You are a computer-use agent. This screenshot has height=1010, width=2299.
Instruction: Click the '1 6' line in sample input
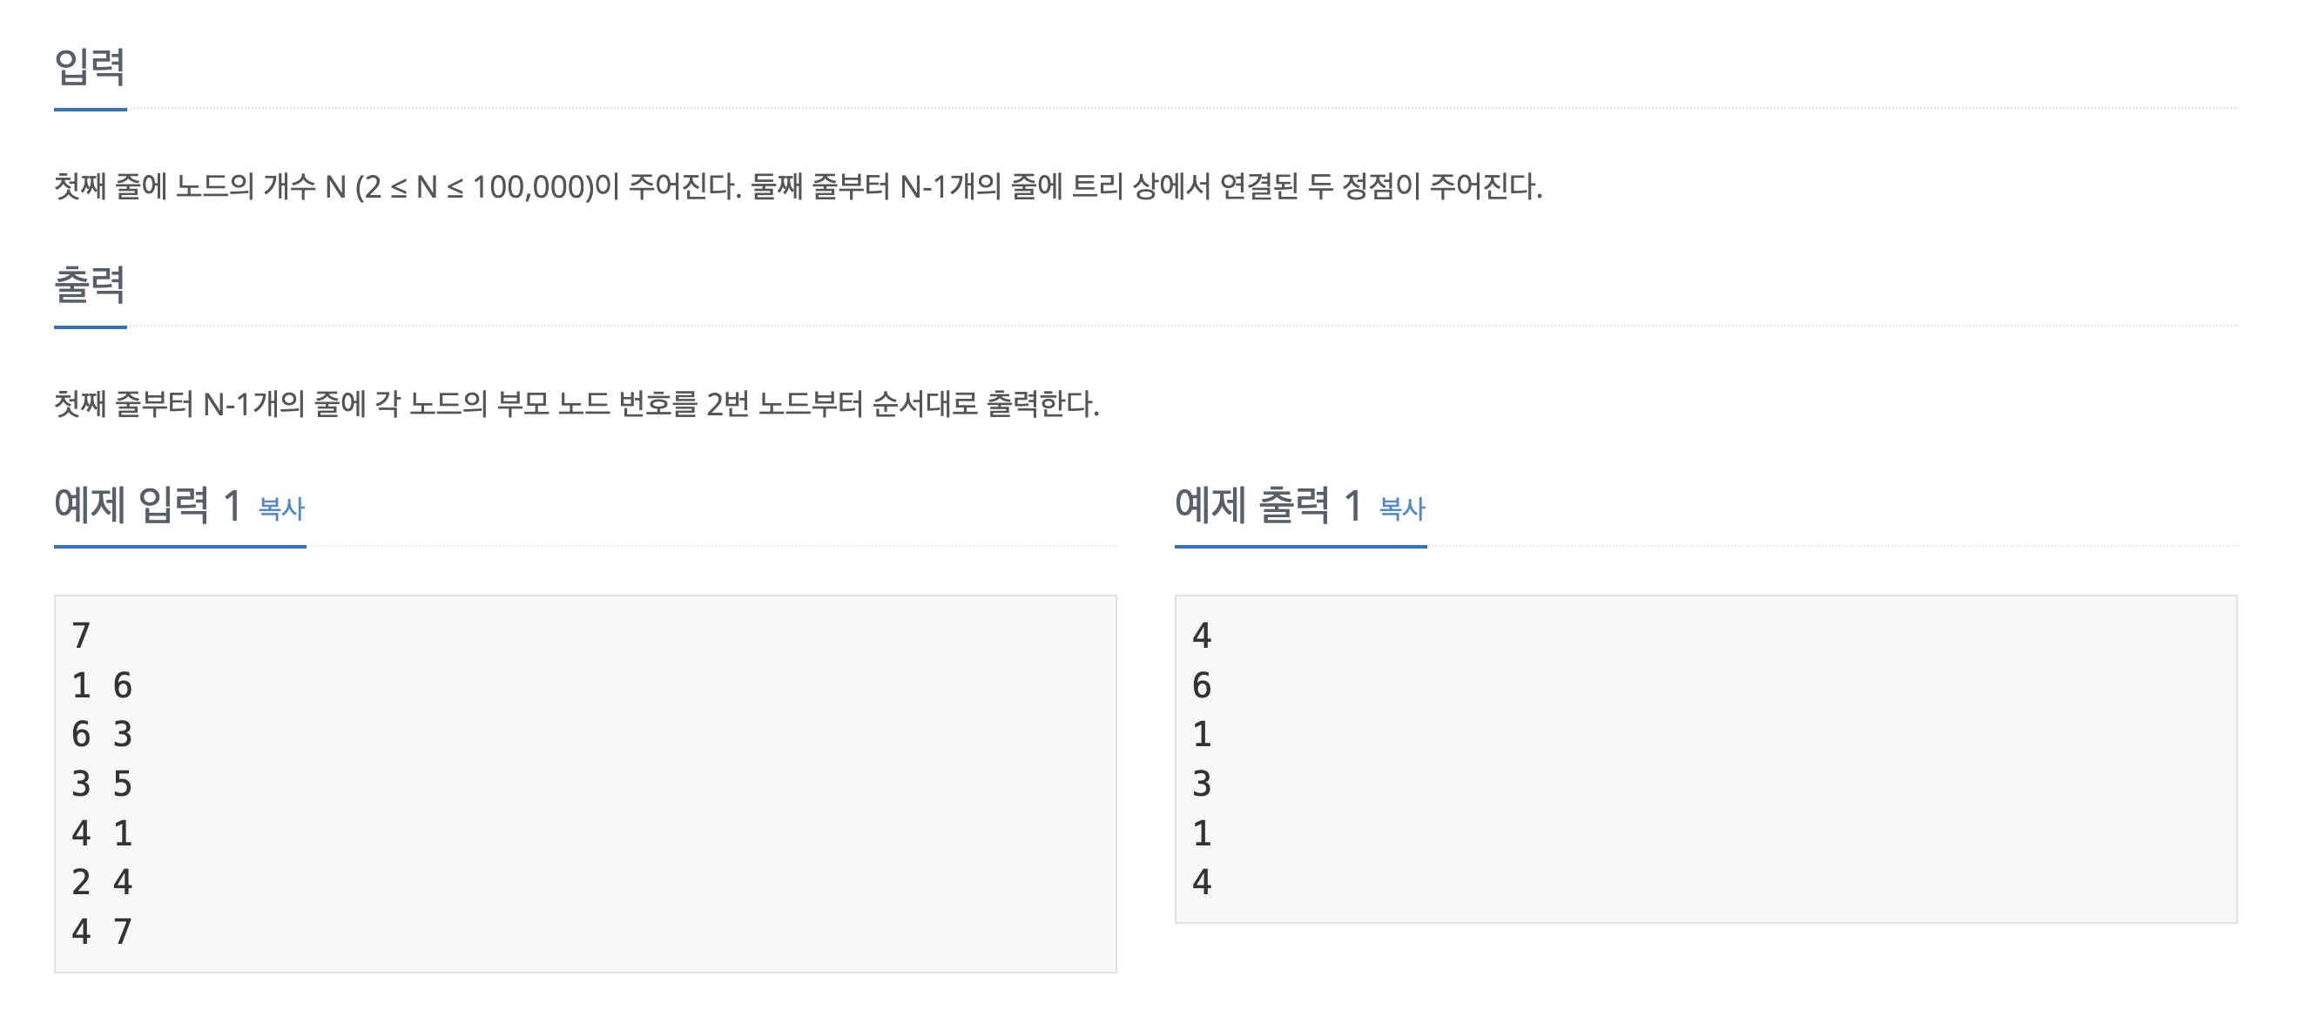(102, 685)
